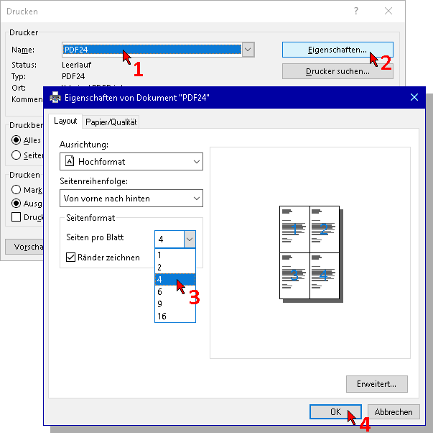This screenshot has height=433, width=433.
Task: Click the help question mark in Drucken dialog
Action: click(356, 11)
